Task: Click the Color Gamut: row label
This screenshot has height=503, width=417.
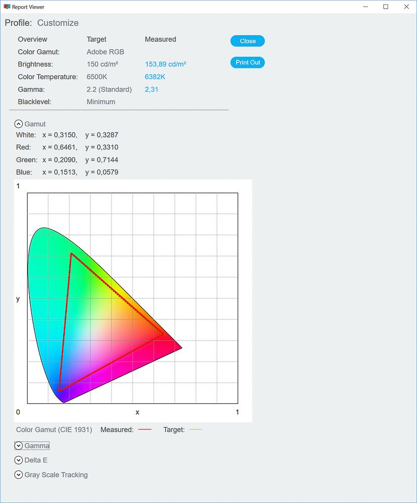Action: pos(39,52)
